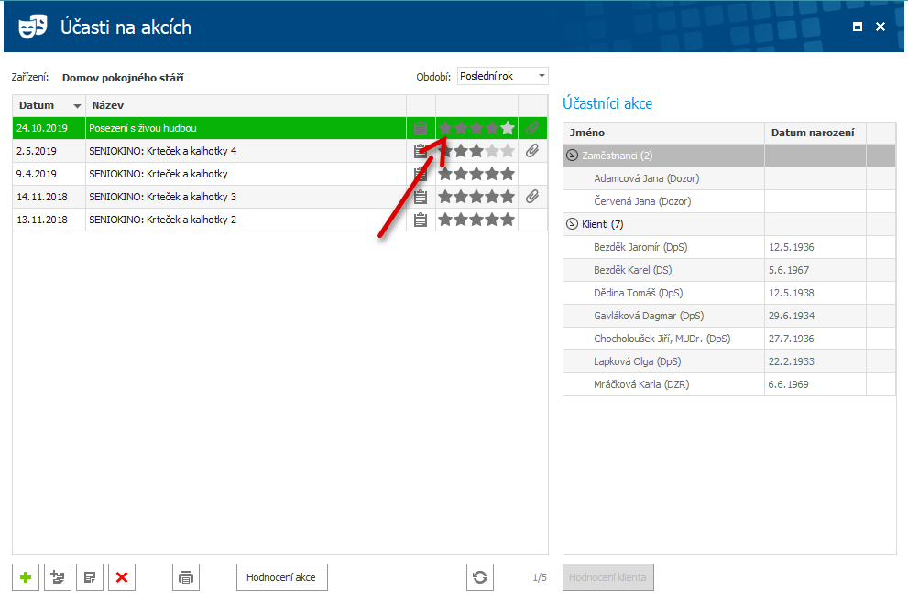Image resolution: width=908 pixels, height=602 pixels.
Task: Open Hodnocení akce button
Action: pyautogui.click(x=282, y=577)
